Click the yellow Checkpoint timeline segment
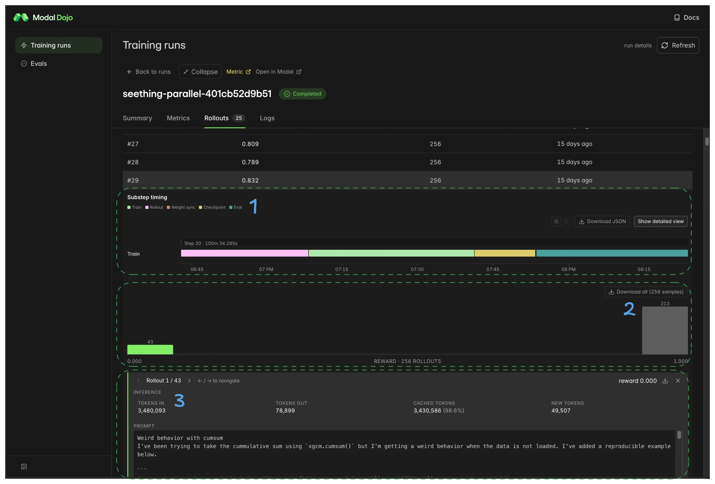The image size is (715, 484). click(x=505, y=253)
